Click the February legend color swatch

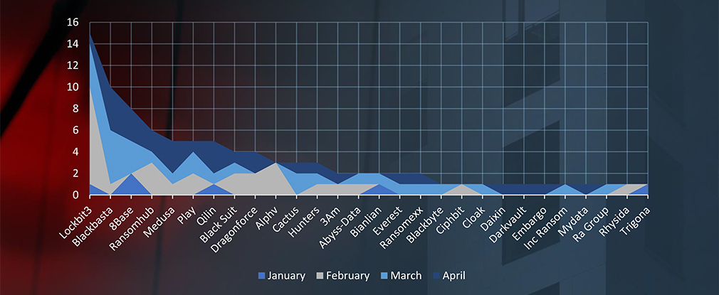point(320,276)
